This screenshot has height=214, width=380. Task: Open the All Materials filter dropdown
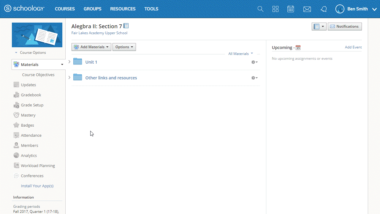240,54
